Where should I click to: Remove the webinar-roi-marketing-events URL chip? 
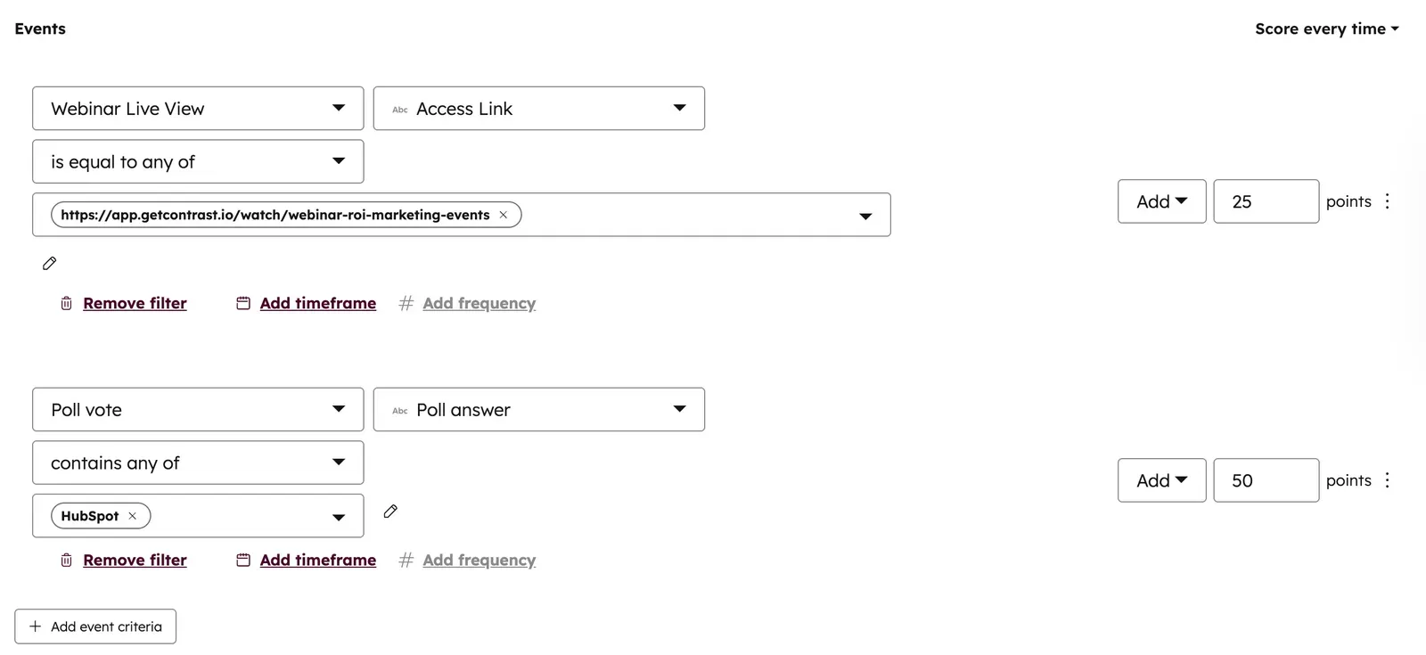[x=504, y=214]
